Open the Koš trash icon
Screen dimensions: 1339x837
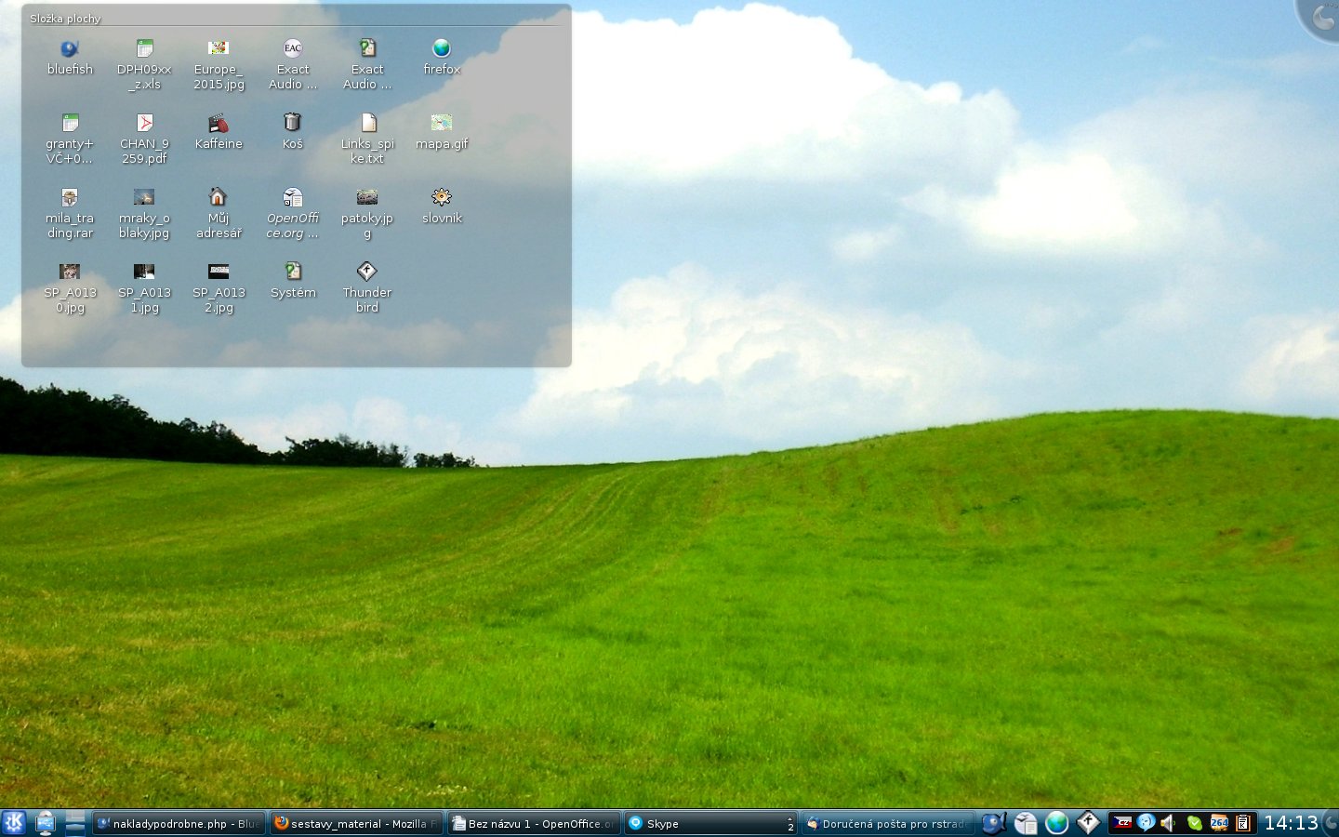point(293,132)
